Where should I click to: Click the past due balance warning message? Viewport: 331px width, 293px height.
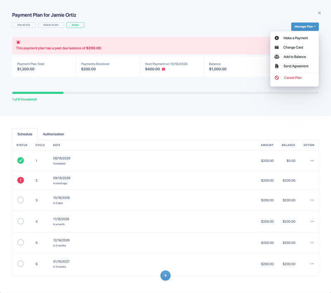point(59,48)
